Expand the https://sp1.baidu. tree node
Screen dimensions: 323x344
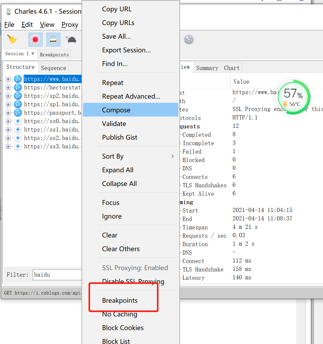[8, 104]
